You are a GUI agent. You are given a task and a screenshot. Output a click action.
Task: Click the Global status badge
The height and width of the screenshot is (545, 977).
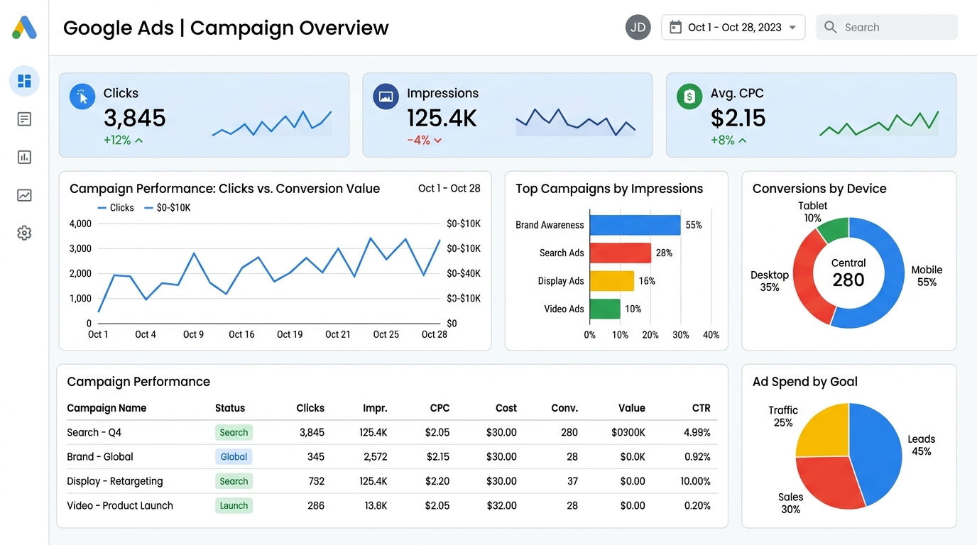point(234,457)
